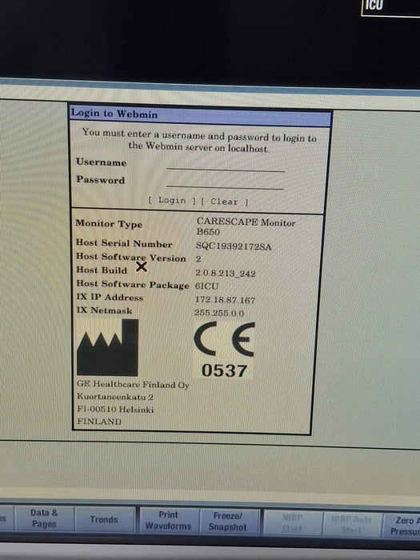This screenshot has height=560, width=420.
Task: Select Print Waveforms
Action: 168,520
